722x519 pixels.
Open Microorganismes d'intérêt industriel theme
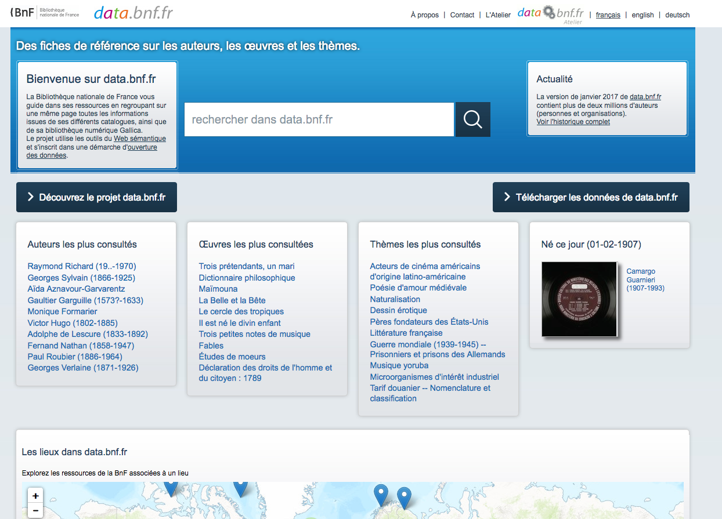click(435, 377)
